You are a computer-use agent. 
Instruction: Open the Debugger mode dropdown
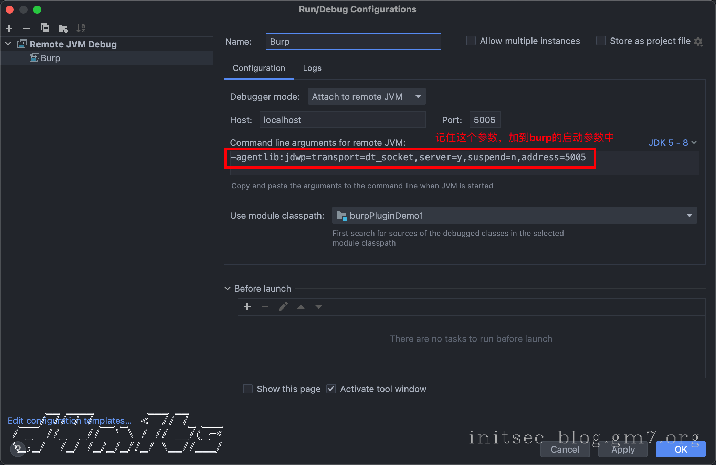(367, 97)
